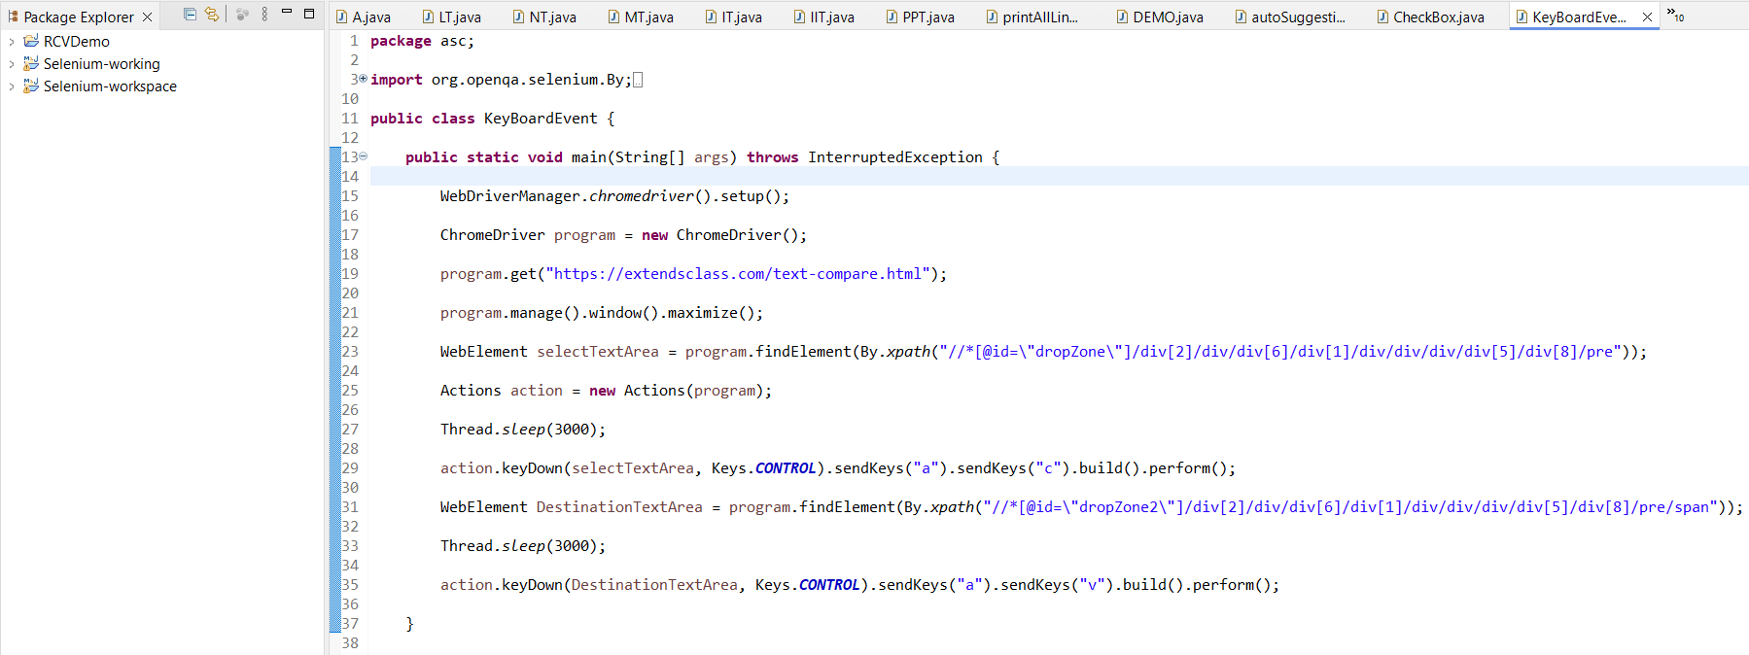Toggle Link with Editor in Package Explorer
This screenshot has height=655, width=1749.
pyautogui.click(x=211, y=15)
